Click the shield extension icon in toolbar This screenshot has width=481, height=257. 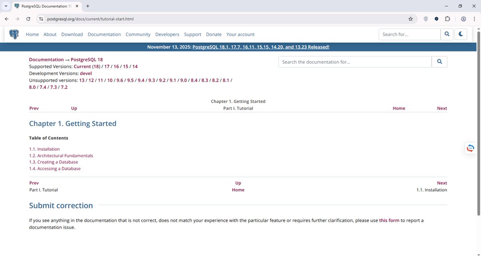[x=426, y=19]
